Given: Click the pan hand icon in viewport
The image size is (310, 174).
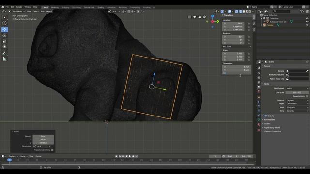Looking at the screenshot, I should coord(200,17).
